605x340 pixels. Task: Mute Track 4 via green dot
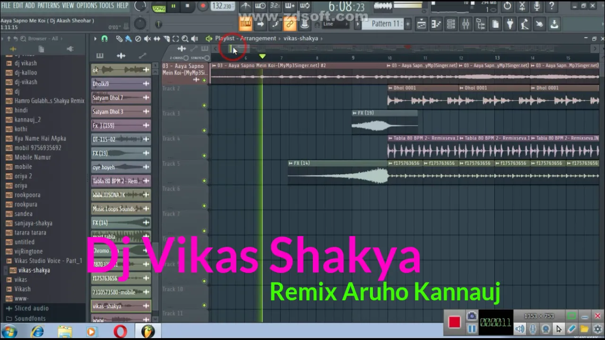coord(204,155)
